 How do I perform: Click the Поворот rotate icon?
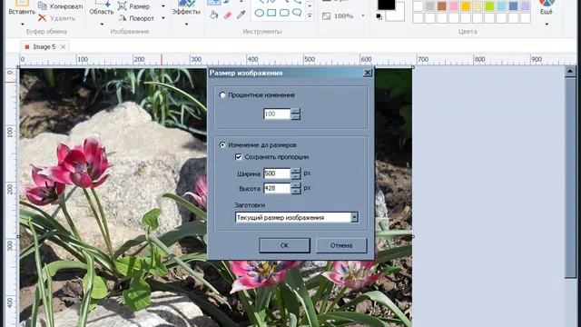pyautogui.click(x=123, y=18)
